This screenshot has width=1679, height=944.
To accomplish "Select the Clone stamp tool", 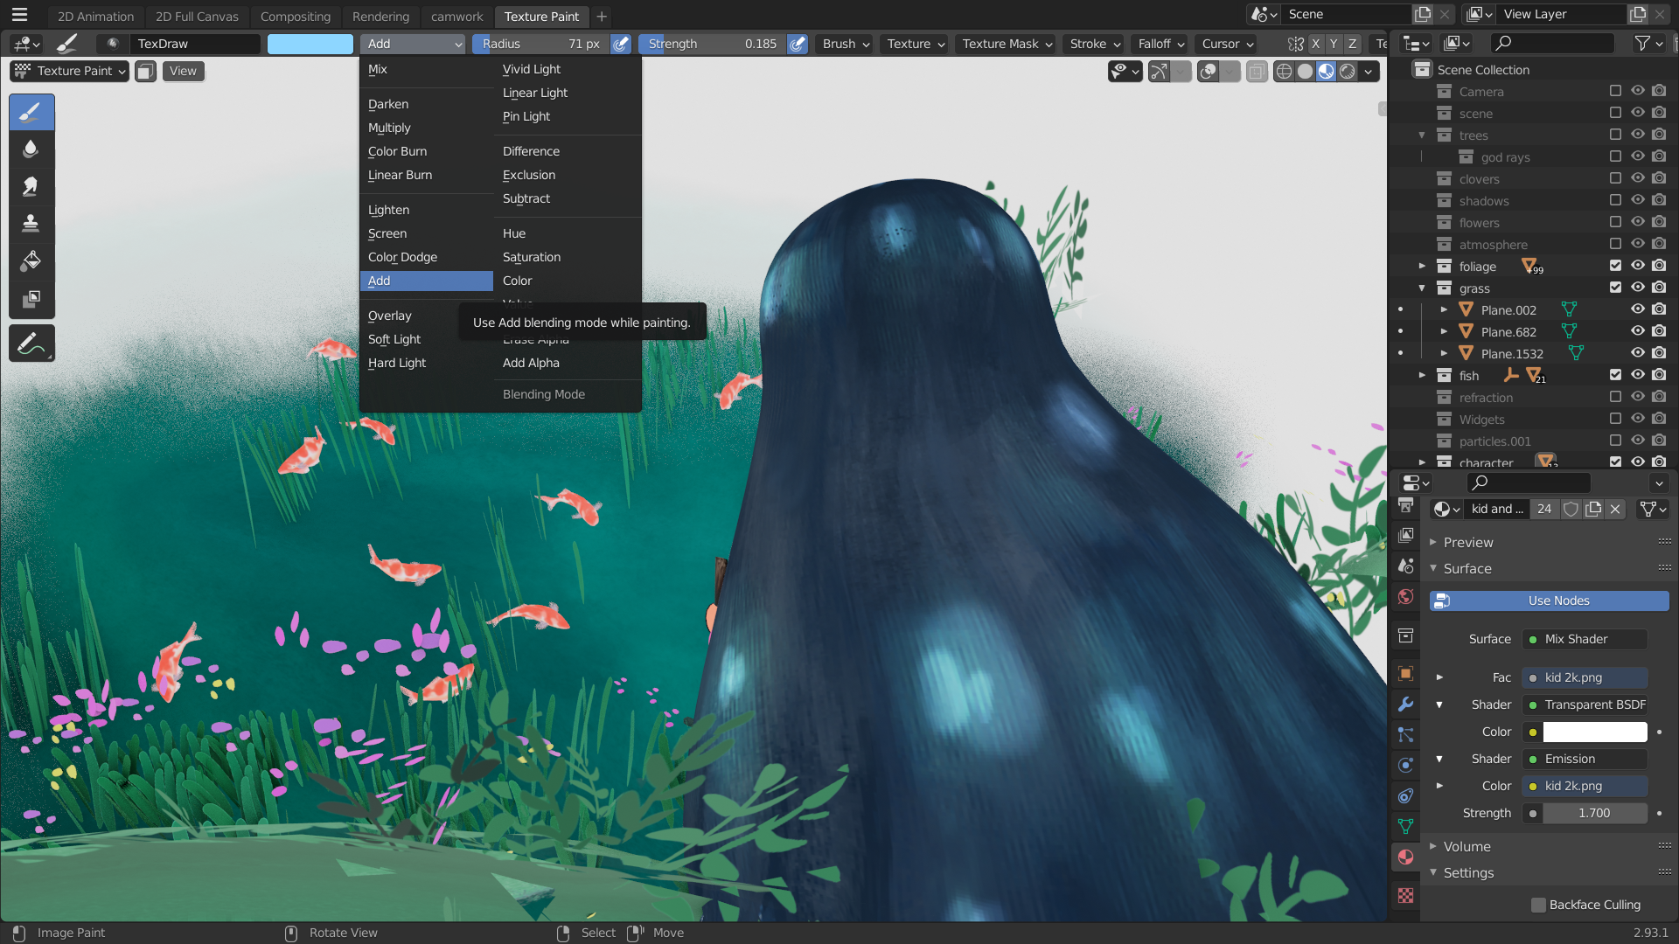I will (31, 224).
